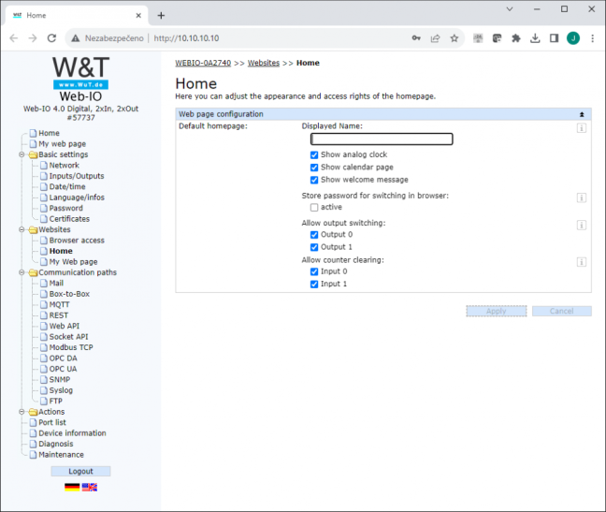Open the OPC UA page
The height and width of the screenshot is (512, 606).
63,369
